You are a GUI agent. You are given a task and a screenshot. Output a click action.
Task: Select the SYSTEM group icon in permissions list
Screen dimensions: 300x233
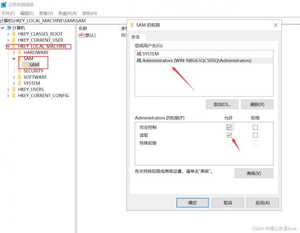click(138, 54)
